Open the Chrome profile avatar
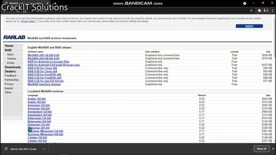Viewport: 276px width, 155px height. (266, 10)
